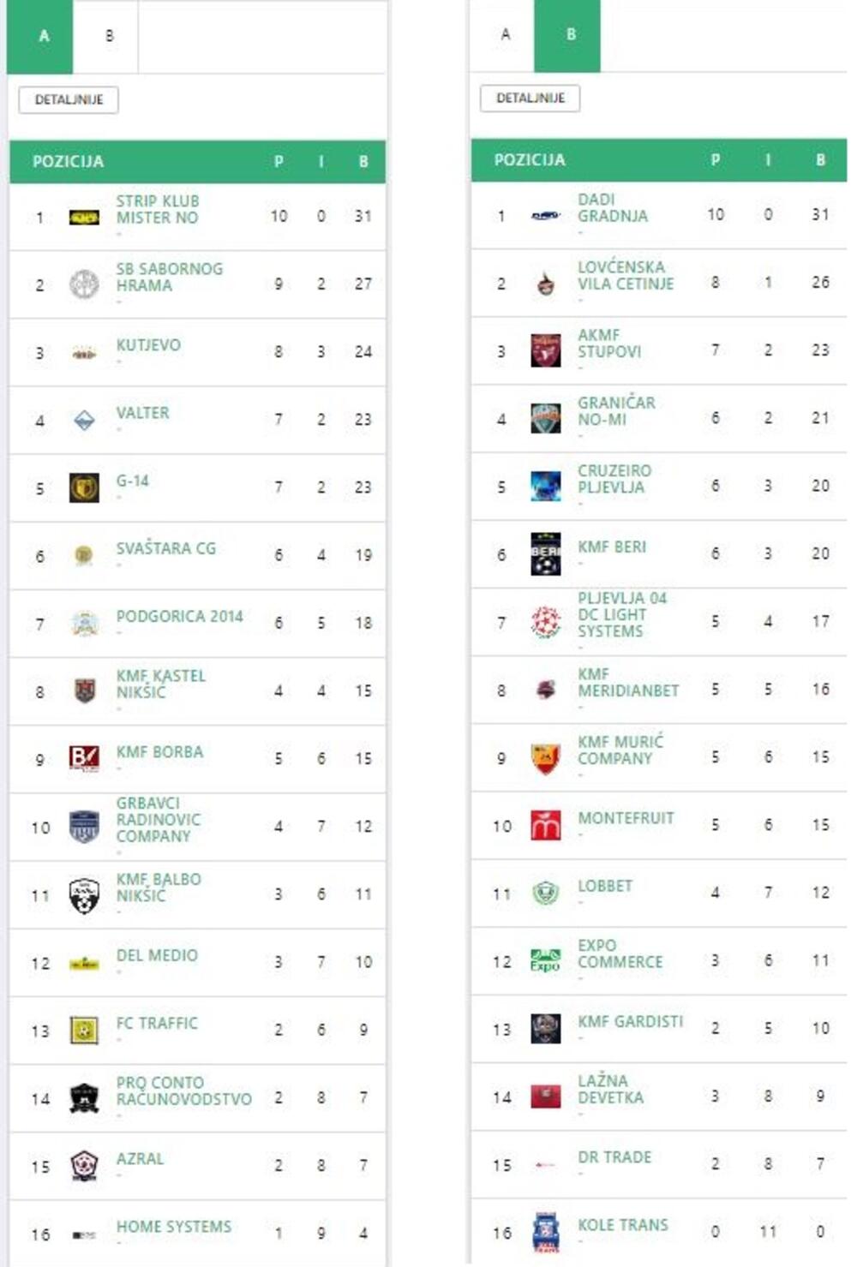Click the Pljevlja 04 DC Light Systems logo
857x1267 pixels.
pyautogui.click(x=546, y=621)
